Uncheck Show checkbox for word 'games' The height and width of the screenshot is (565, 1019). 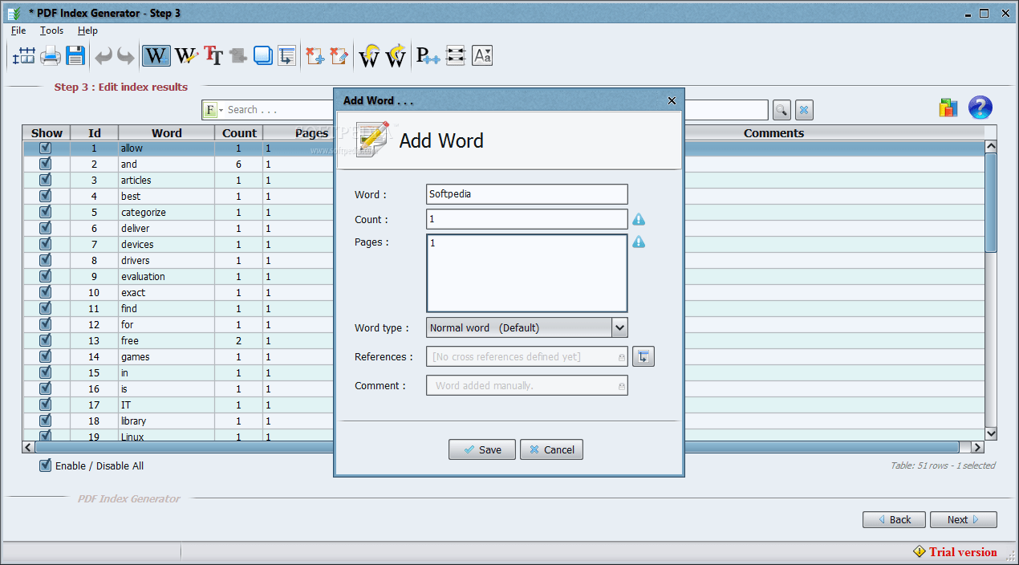coord(45,356)
